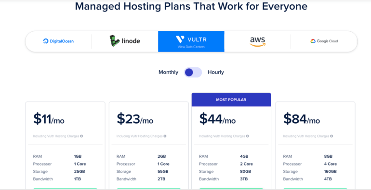Image resolution: width=371 pixels, height=190 pixels.
Task: Choose the Linode provider logo
Action: [125, 41]
